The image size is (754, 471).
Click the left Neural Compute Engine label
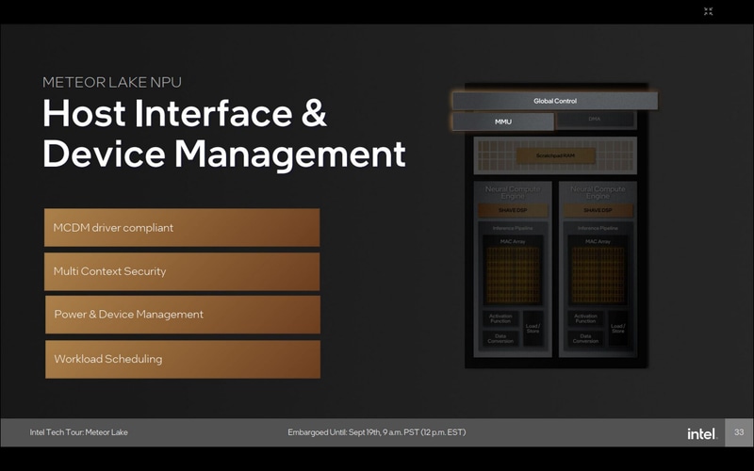point(513,192)
